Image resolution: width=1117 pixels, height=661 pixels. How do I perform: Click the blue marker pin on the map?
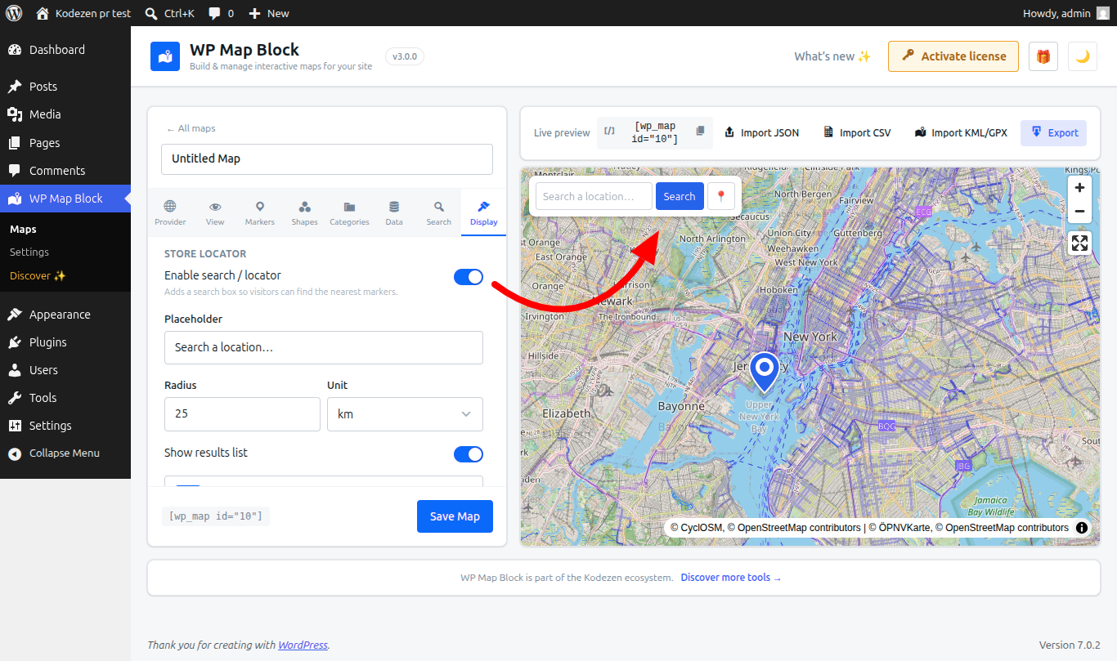pyautogui.click(x=764, y=373)
